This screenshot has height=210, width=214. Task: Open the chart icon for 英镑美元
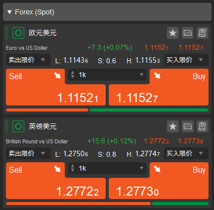pyautogui.click(x=188, y=126)
